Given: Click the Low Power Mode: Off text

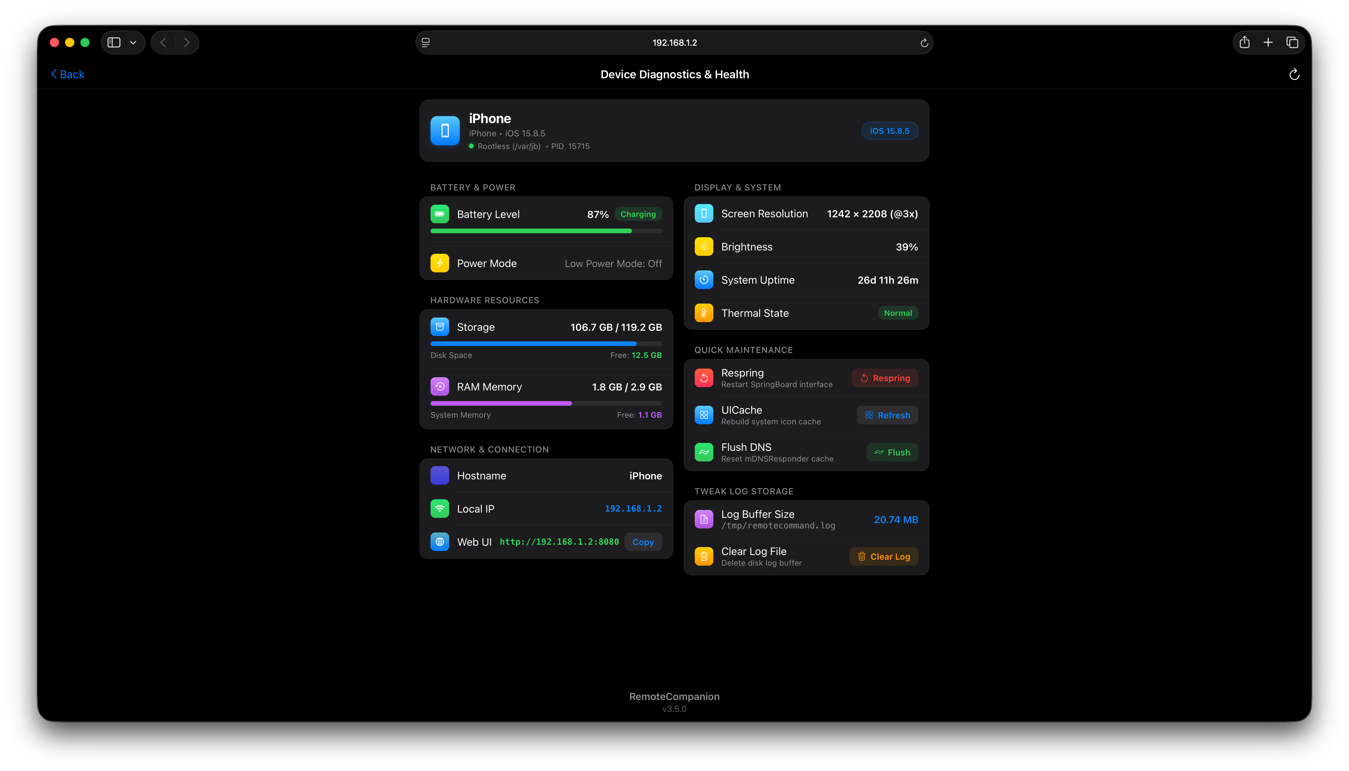Looking at the screenshot, I should coord(613,263).
